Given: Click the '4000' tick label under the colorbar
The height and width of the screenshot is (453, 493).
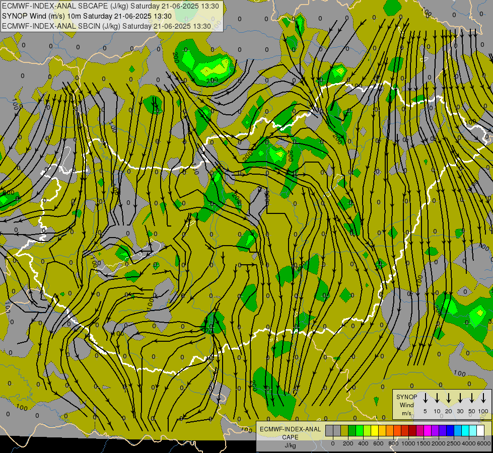Looking at the screenshot, I should pyautogui.click(x=469, y=443).
